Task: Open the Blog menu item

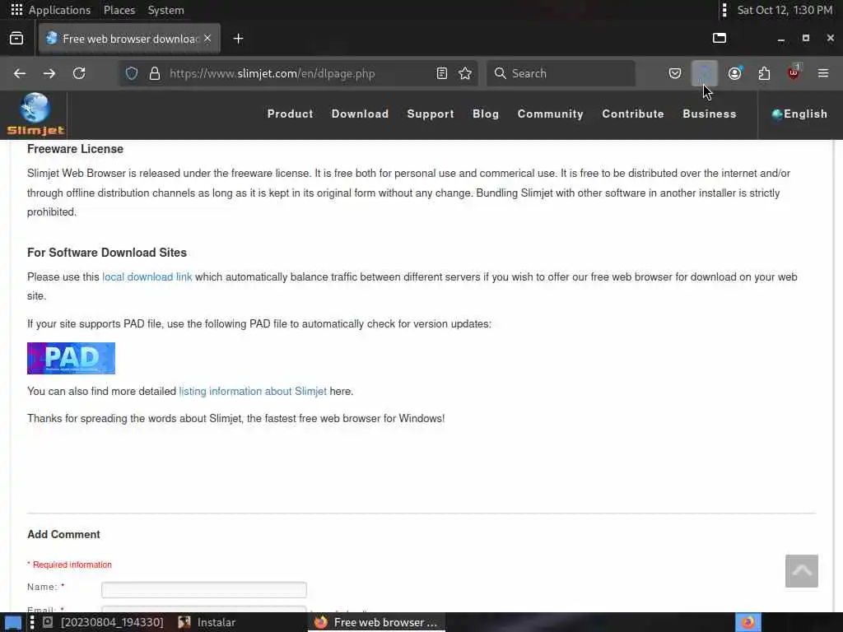Action: (486, 114)
